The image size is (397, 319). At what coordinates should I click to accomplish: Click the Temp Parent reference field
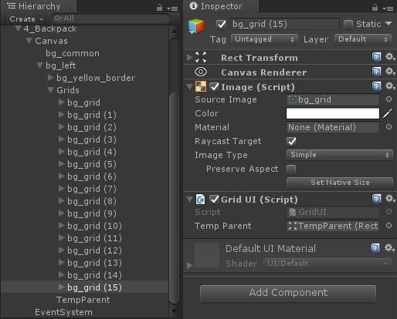coord(333,226)
